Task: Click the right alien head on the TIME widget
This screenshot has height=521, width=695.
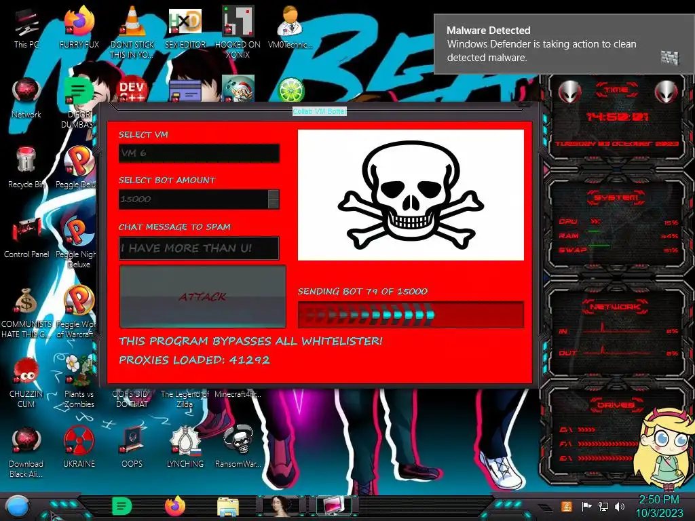Action: click(666, 92)
